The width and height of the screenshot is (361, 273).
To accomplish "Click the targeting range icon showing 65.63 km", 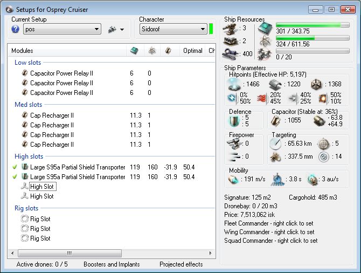I will [x=275, y=144].
